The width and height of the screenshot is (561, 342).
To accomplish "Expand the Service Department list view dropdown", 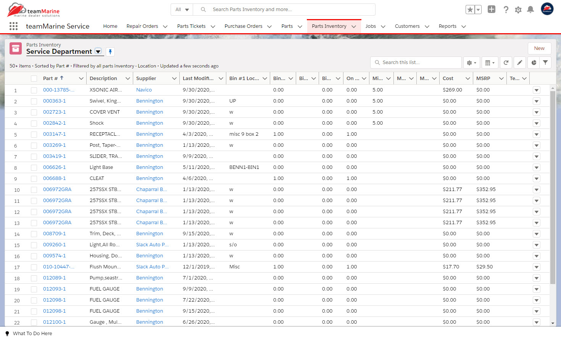I will point(98,51).
